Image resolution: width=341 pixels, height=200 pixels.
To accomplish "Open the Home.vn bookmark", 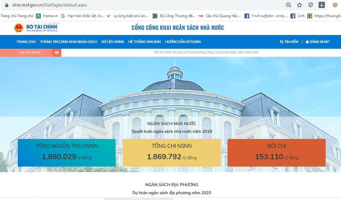I will click(47, 16).
